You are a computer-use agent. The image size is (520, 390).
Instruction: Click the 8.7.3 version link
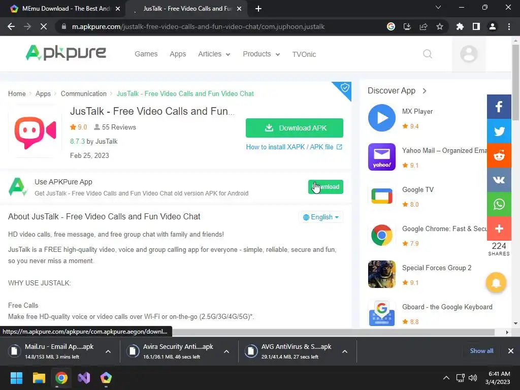(x=77, y=141)
